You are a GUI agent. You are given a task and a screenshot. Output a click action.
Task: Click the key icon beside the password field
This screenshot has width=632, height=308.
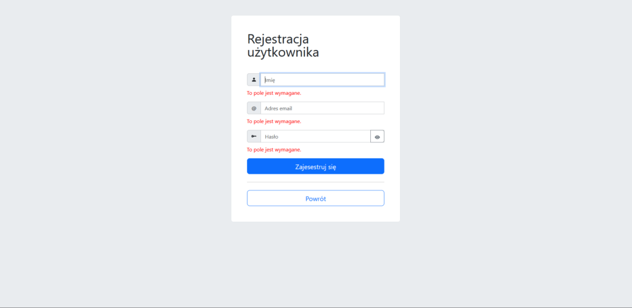[x=254, y=136]
